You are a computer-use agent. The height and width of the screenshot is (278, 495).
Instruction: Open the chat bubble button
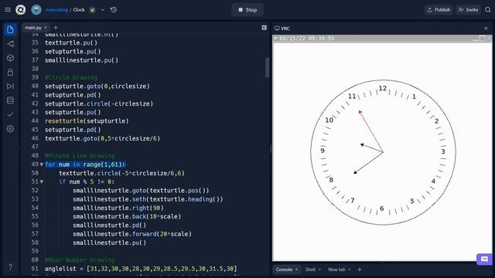[484, 259]
